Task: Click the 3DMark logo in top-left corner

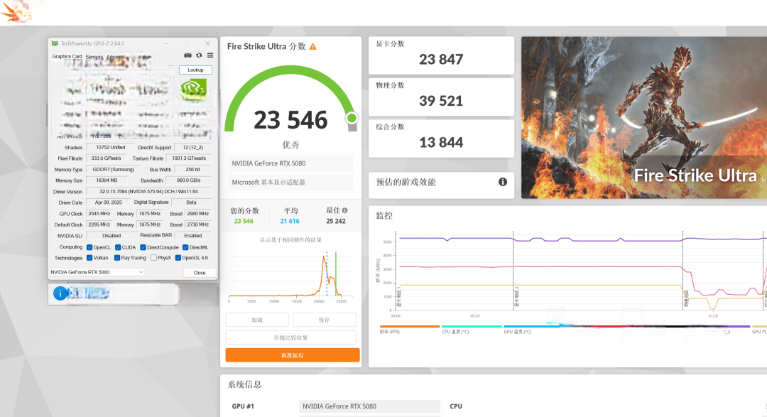Action: 16,11
